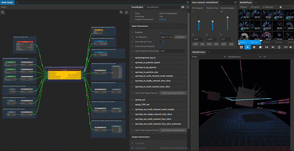Click the Set Instance's Framerate 60.0 field
The height and width of the screenshot is (151, 294).
click(x=172, y=51)
